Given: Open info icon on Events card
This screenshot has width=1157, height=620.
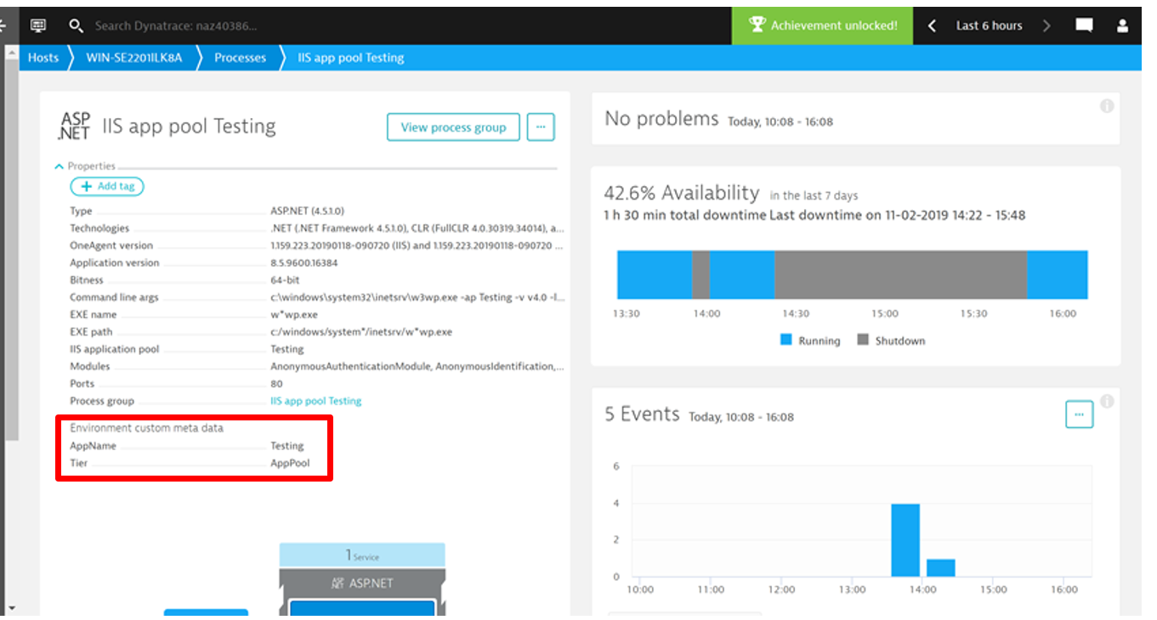Looking at the screenshot, I should 1107,401.
